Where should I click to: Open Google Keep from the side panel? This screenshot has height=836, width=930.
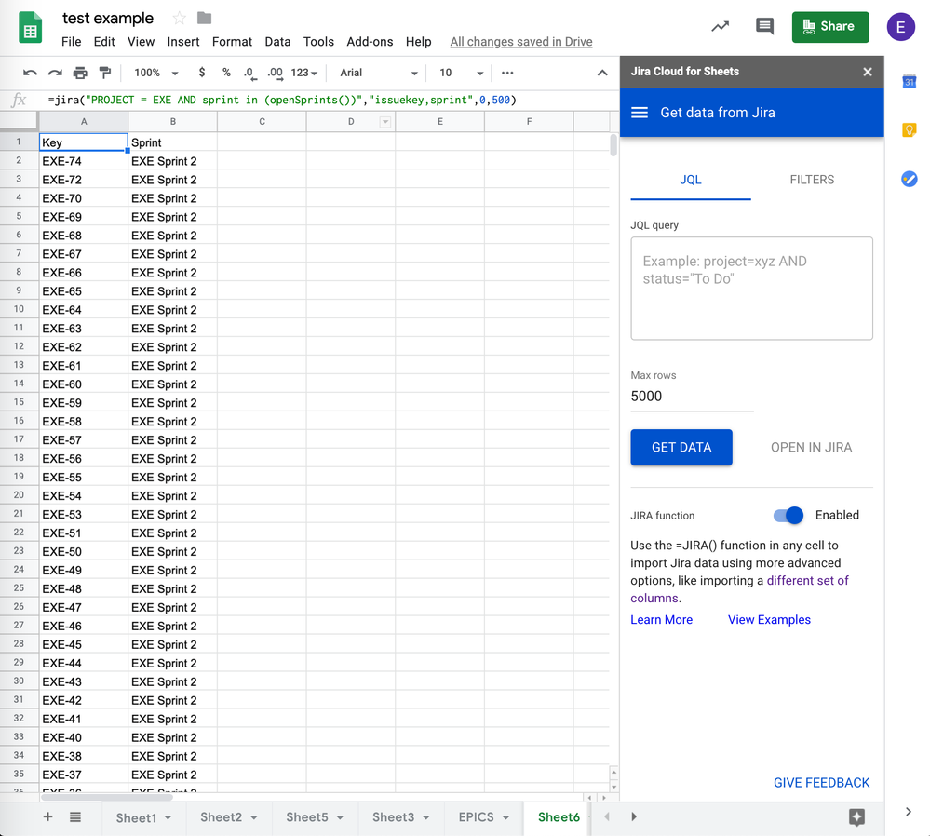910,131
